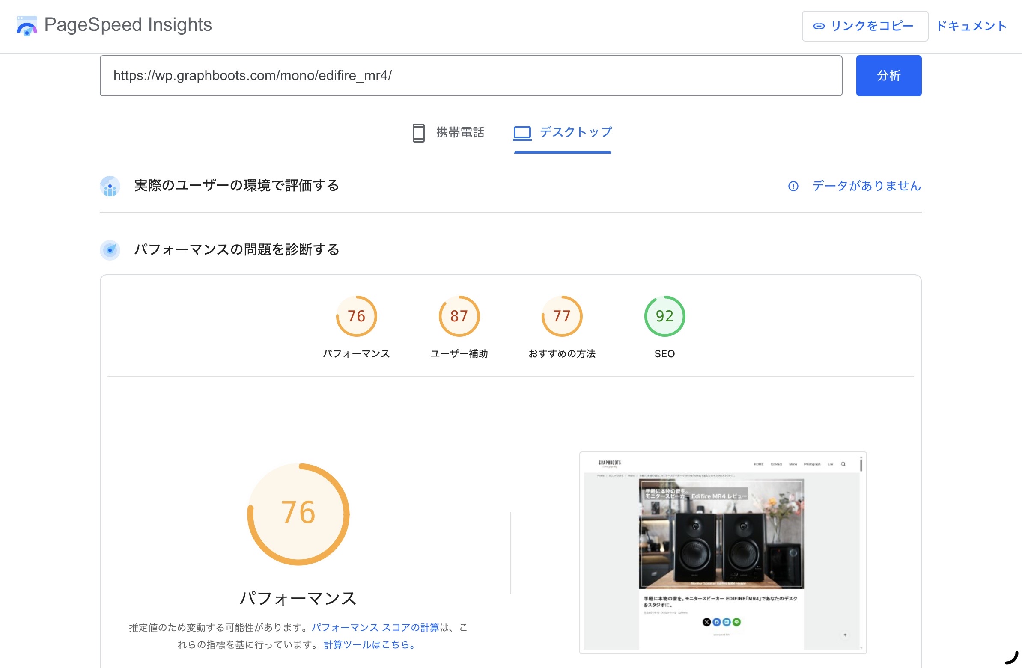1022x668 pixels.
Task: Switch to the 携帯電話 tab
Action: tap(460, 133)
